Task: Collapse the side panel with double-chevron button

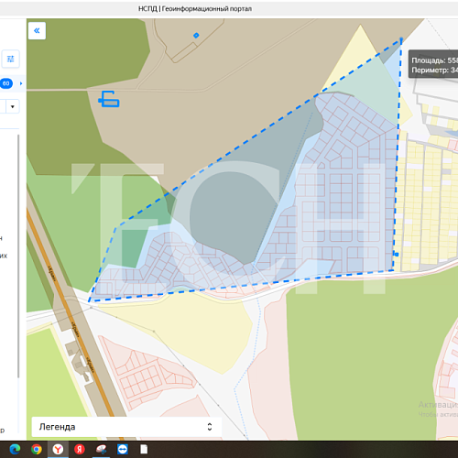Action: tap(37, 30)
